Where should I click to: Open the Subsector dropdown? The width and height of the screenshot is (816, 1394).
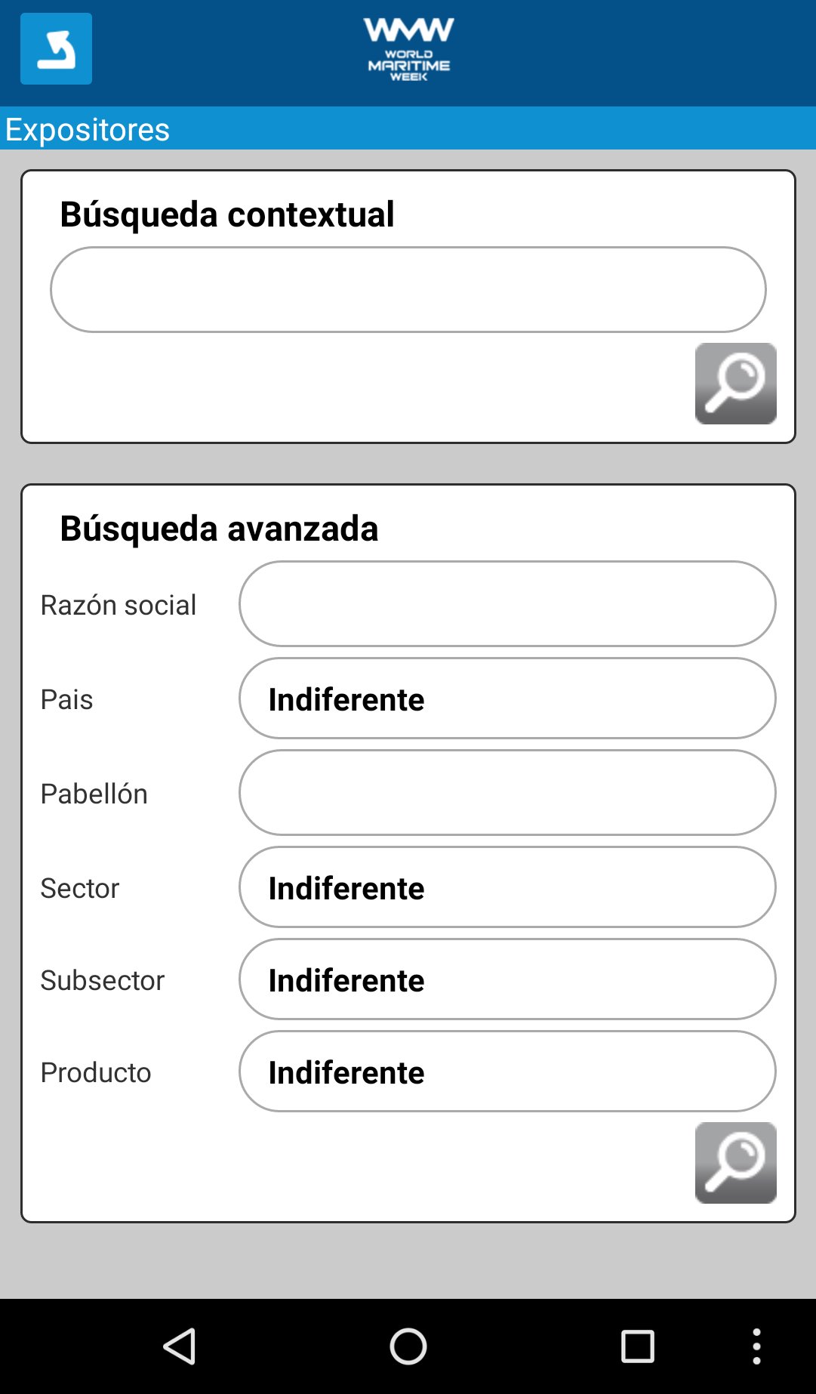pyautogui.click(x=507, y=979)
